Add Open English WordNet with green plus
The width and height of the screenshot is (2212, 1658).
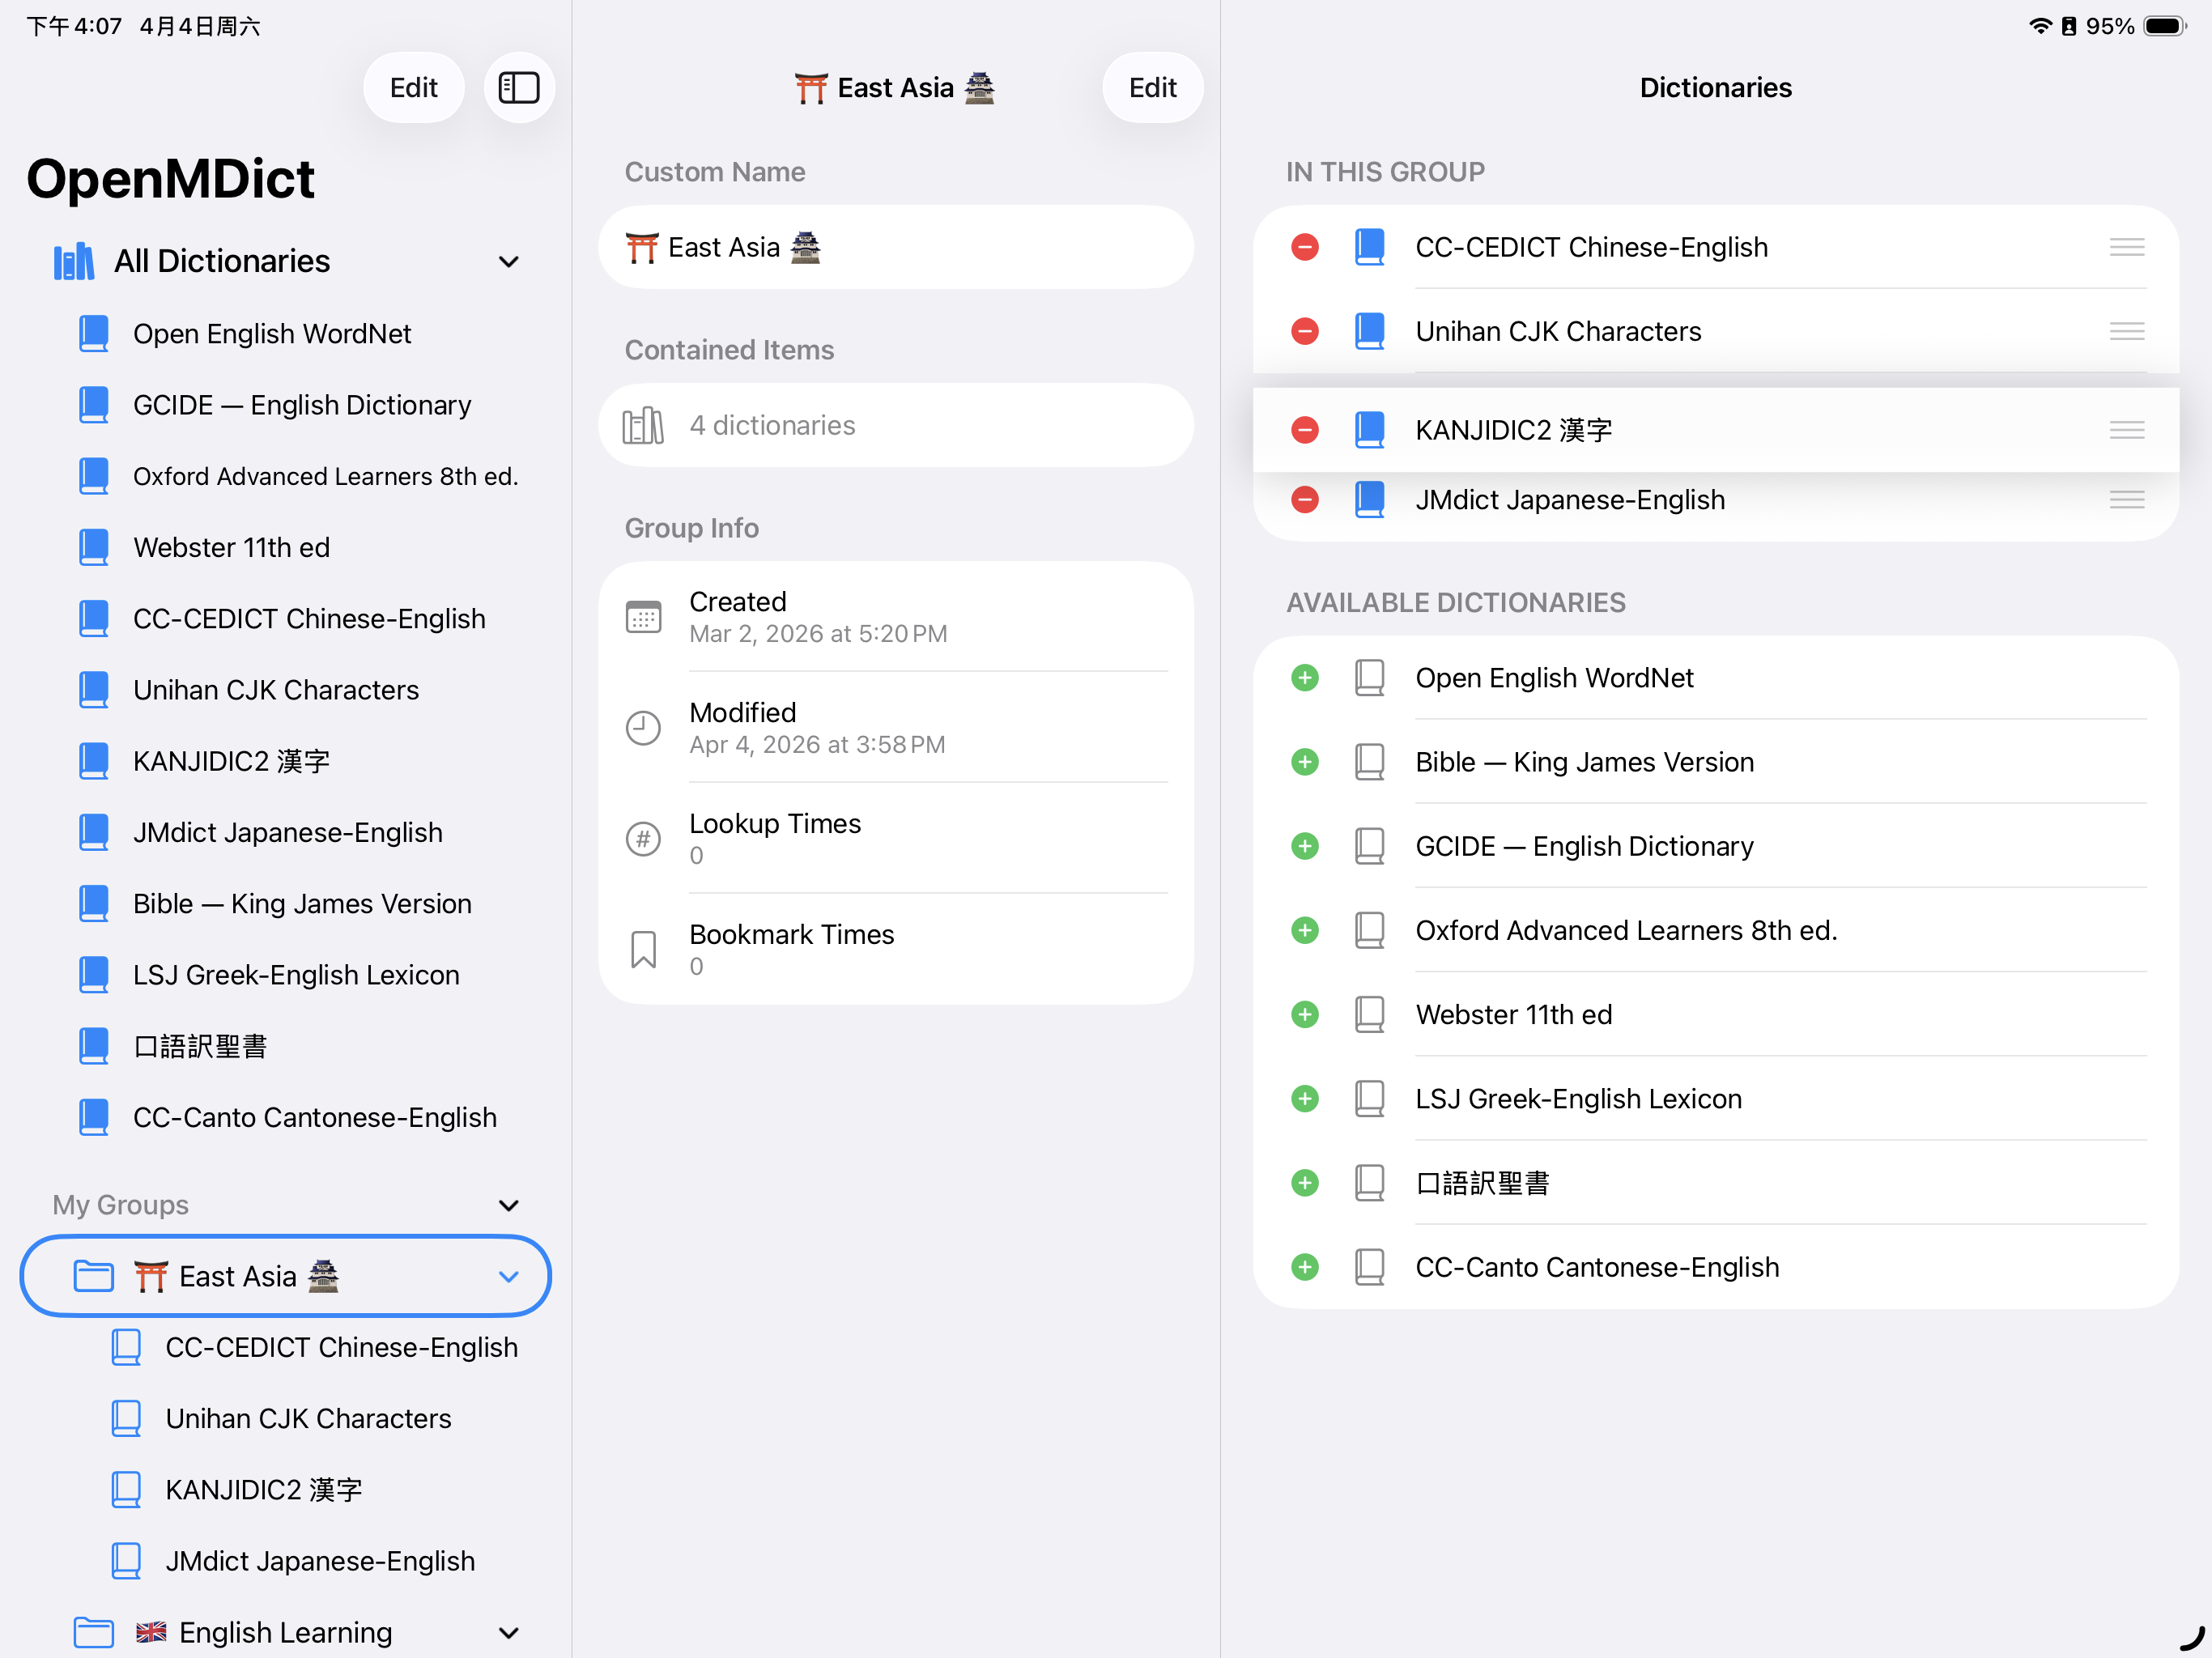(x=1304, y=678)
